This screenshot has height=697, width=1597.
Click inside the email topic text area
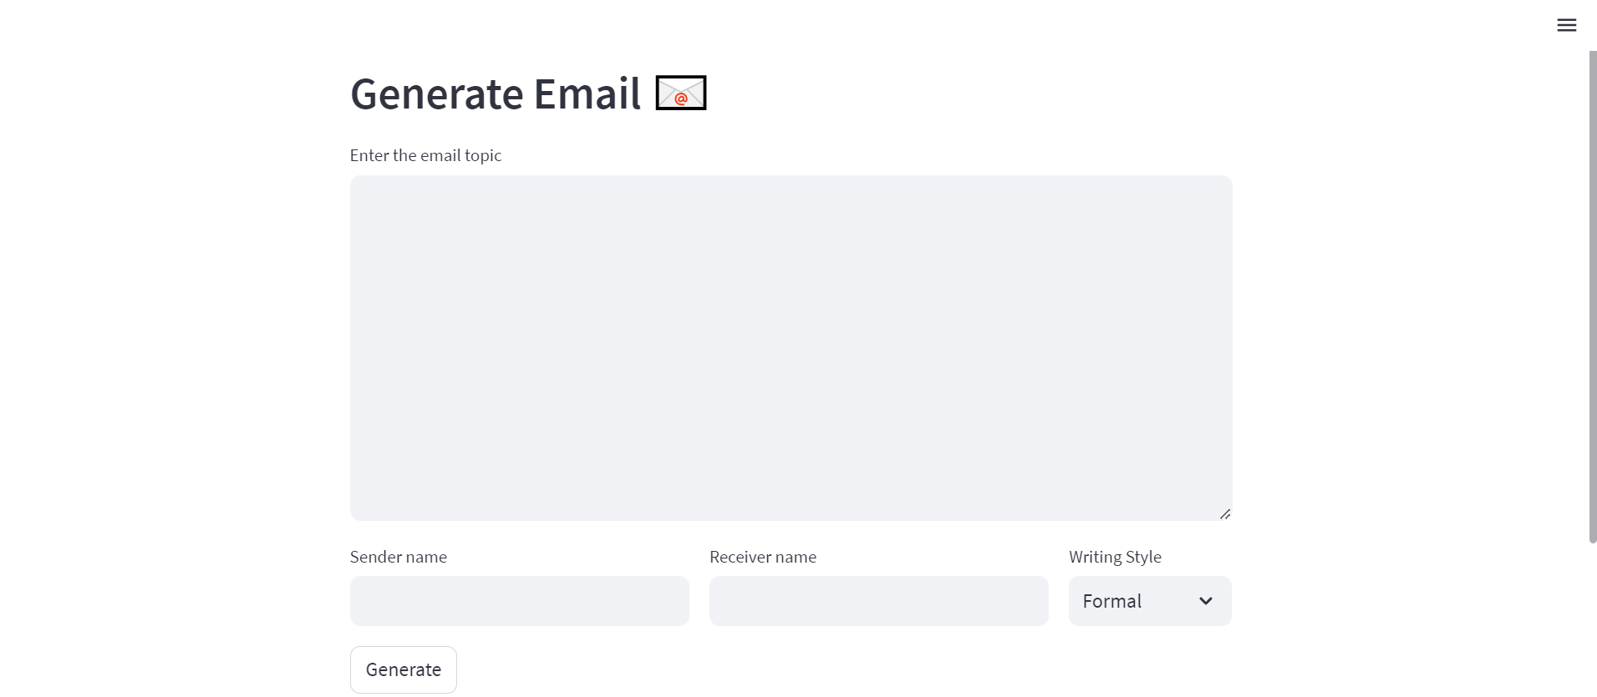[791, 346]
